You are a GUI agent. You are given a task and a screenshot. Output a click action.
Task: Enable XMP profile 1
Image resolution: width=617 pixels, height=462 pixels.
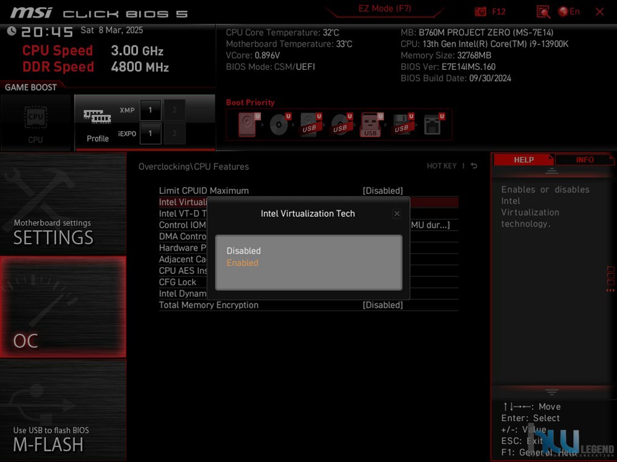pos(150,110)
